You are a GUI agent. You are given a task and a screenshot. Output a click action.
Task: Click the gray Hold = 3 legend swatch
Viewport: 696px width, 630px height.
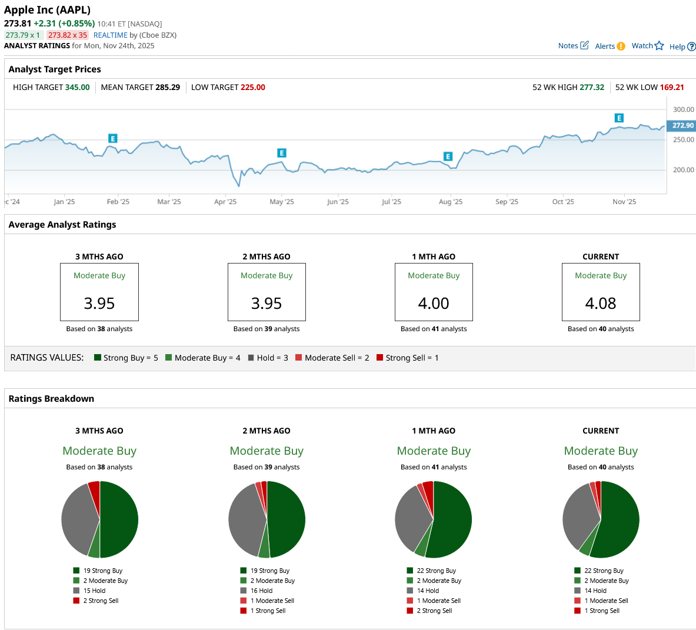(251, 358)
